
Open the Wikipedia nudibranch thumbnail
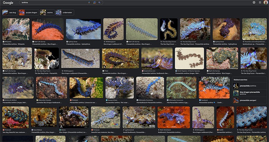coord(16,29)
